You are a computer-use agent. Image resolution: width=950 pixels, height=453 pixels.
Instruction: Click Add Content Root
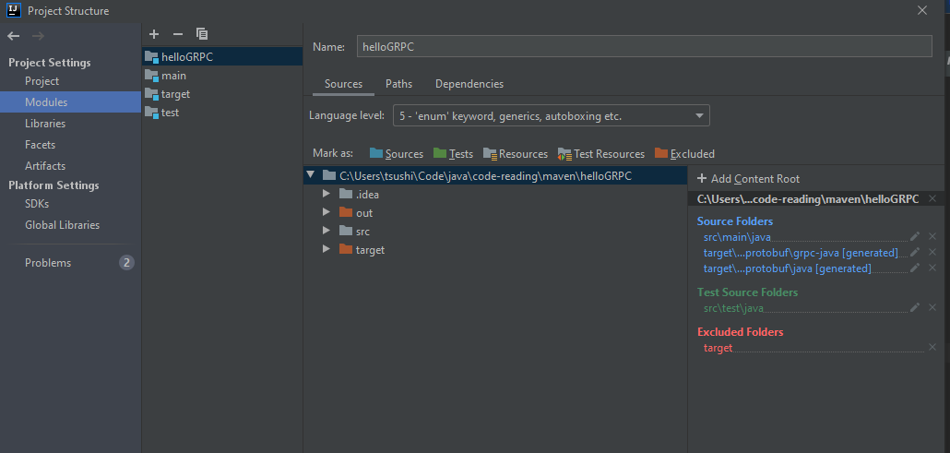pyautogui.click(x=748, y=179)
